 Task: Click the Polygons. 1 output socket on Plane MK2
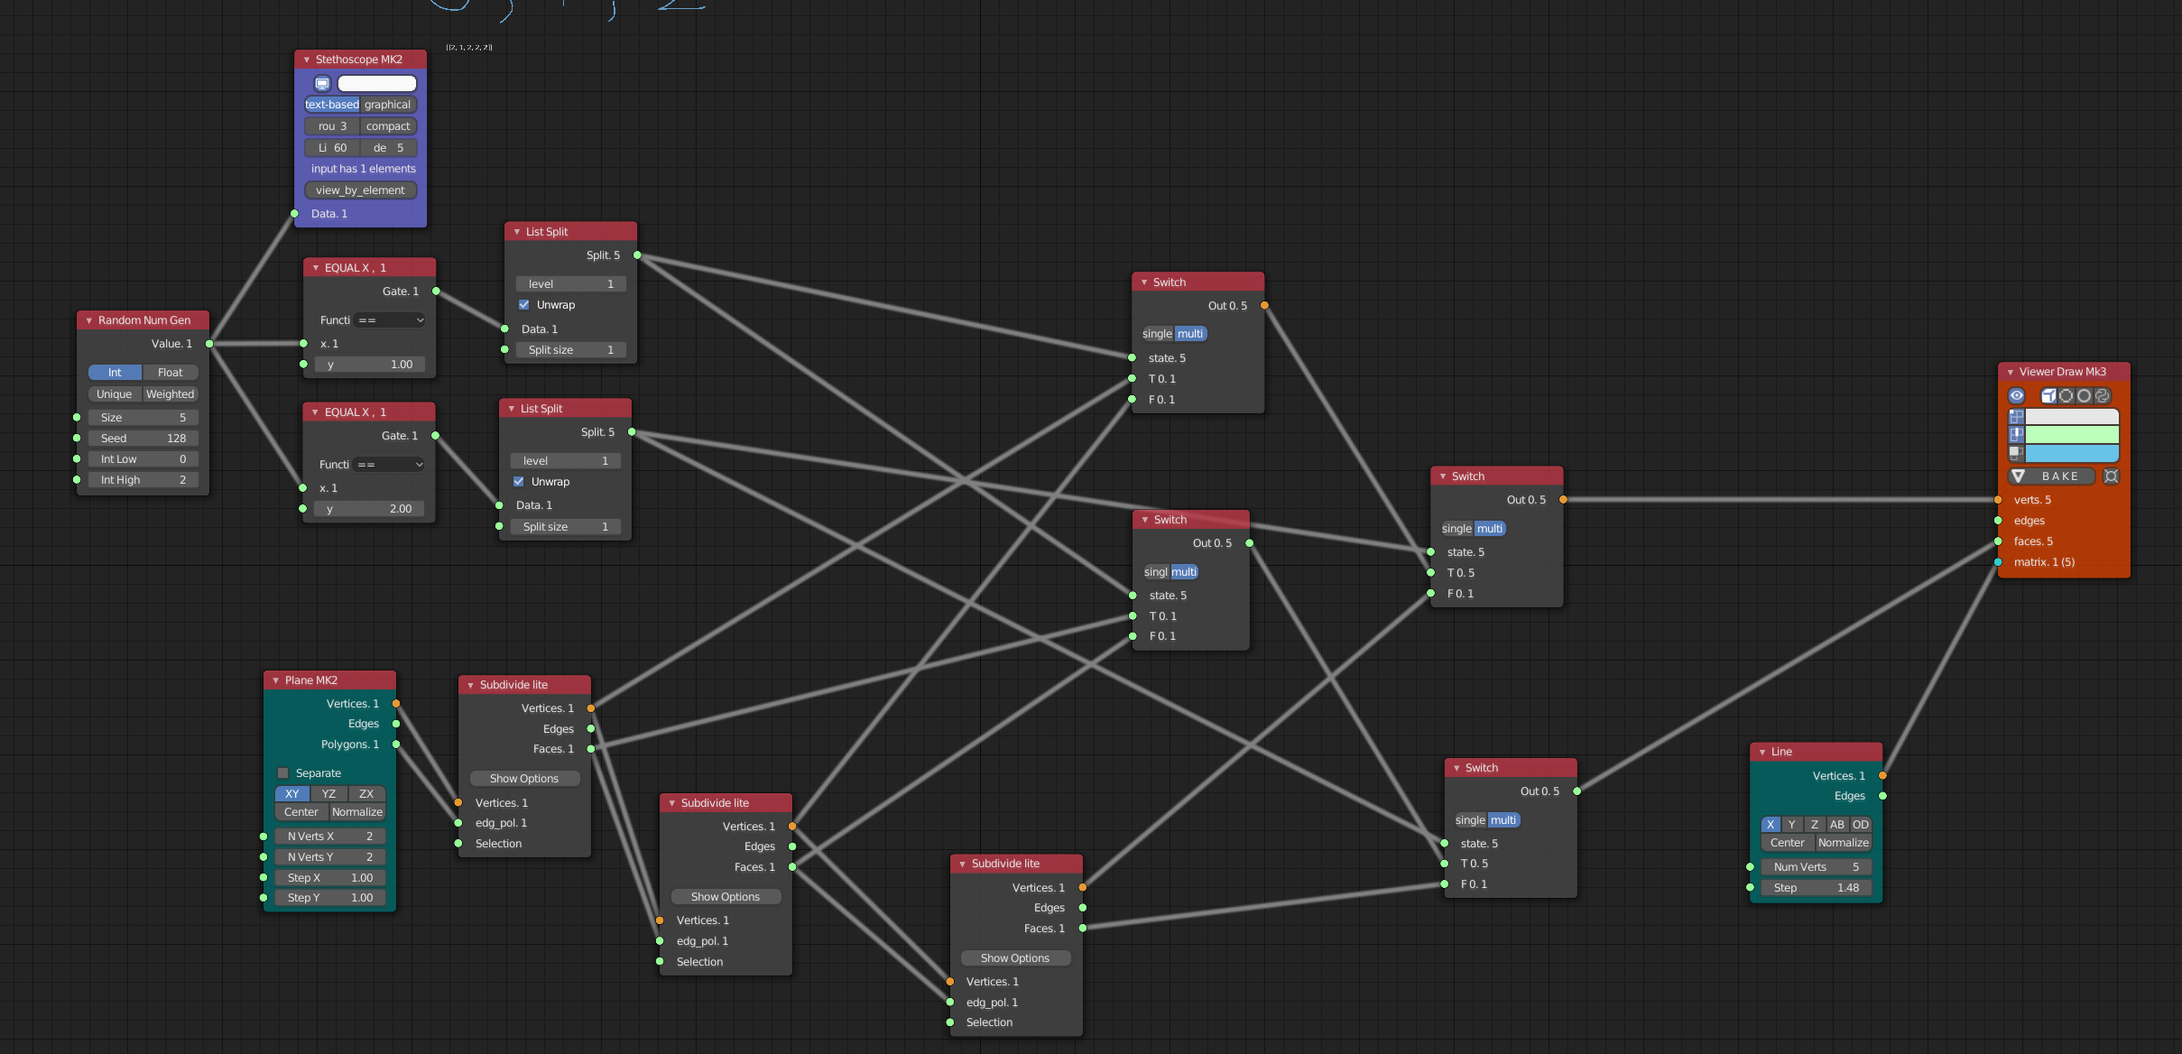point(396,744)
